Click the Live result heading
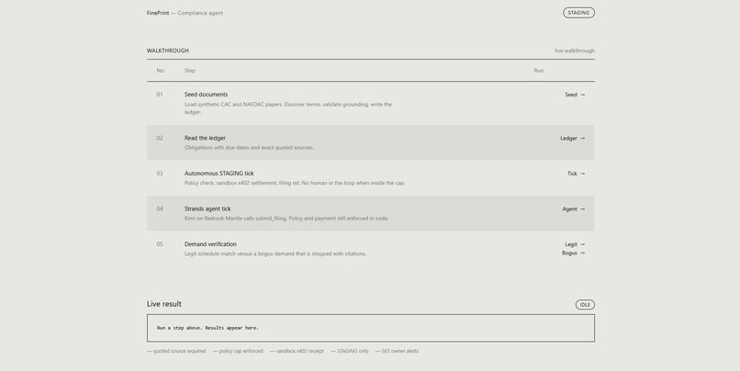 163,304
